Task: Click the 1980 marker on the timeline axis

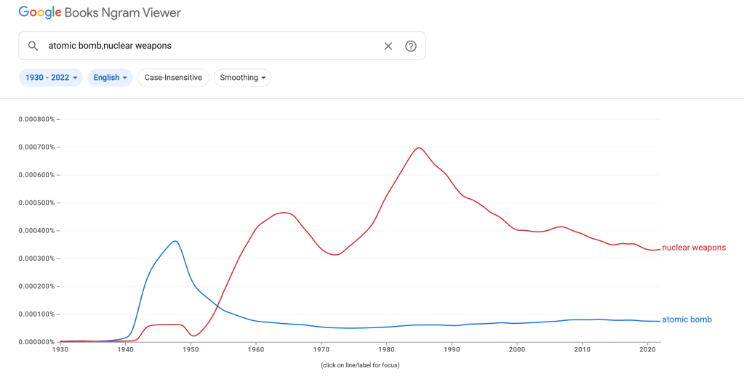Action: point(386,350)
